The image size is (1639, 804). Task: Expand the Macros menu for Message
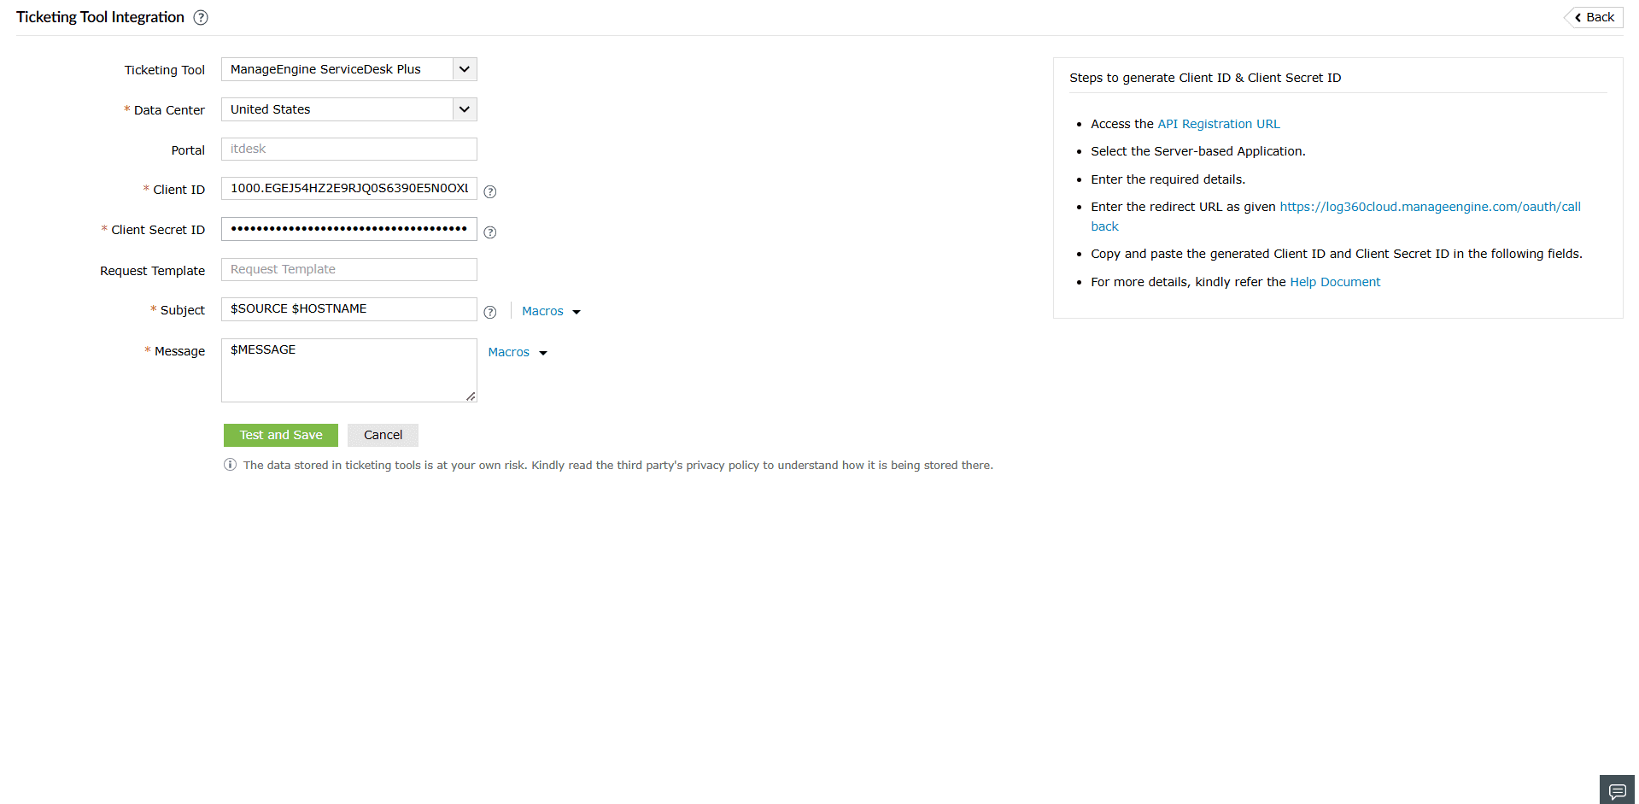coord(518,352)
